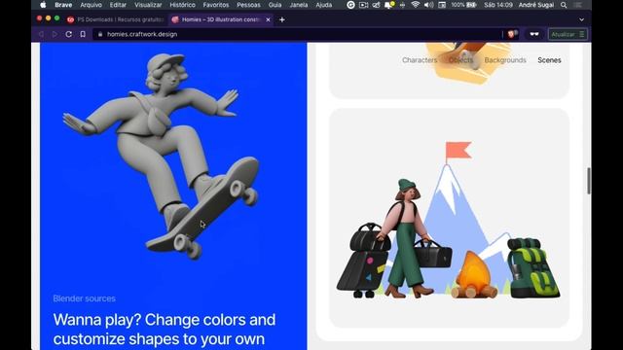The width and height of the screenshot is (623, 350).
Task: Open Spotlight search magnifier in menu bar
Action: tap(564, 5)
